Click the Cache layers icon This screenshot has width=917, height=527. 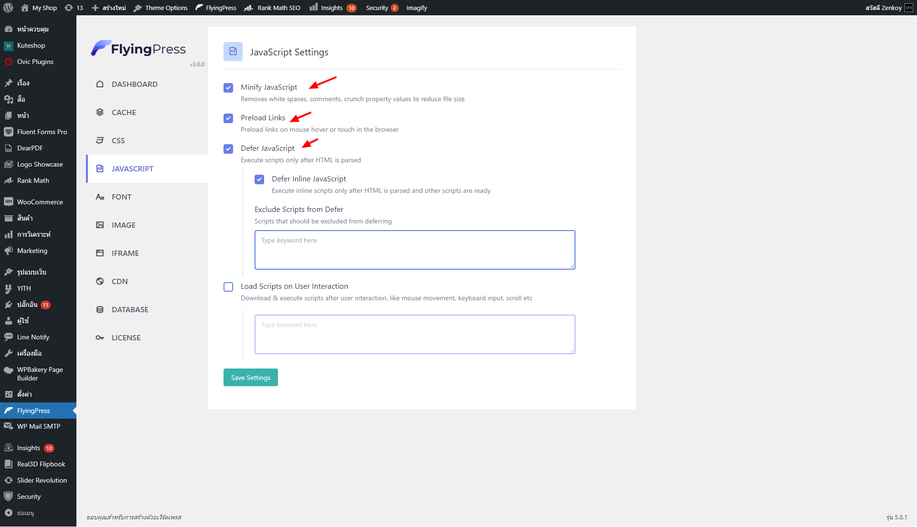pyautogui.click(x=100, y=112)
